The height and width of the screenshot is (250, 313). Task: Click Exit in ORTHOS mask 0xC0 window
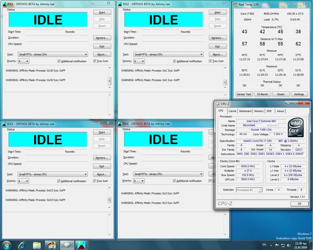(x=102, y=166)
